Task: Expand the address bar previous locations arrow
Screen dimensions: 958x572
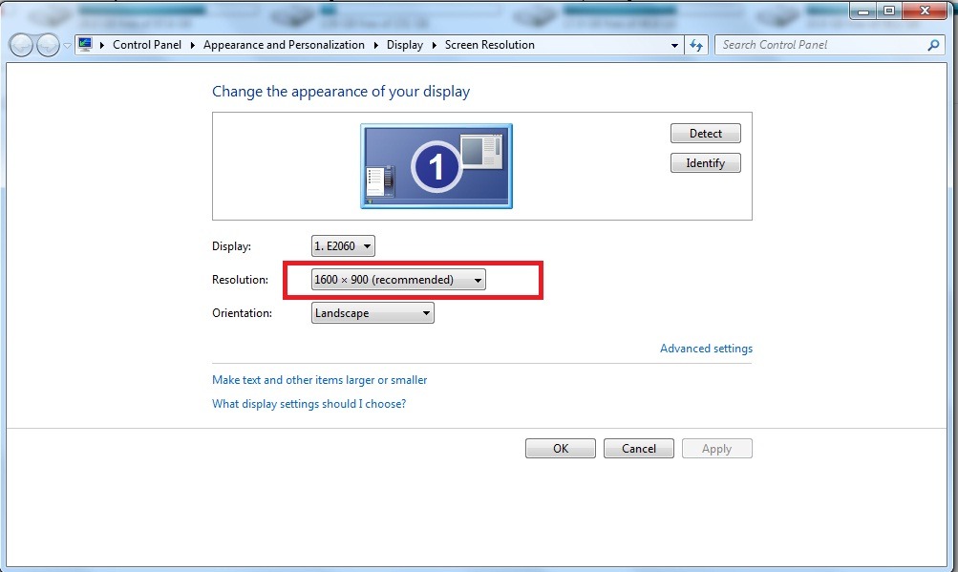Action: pos(675,45)
